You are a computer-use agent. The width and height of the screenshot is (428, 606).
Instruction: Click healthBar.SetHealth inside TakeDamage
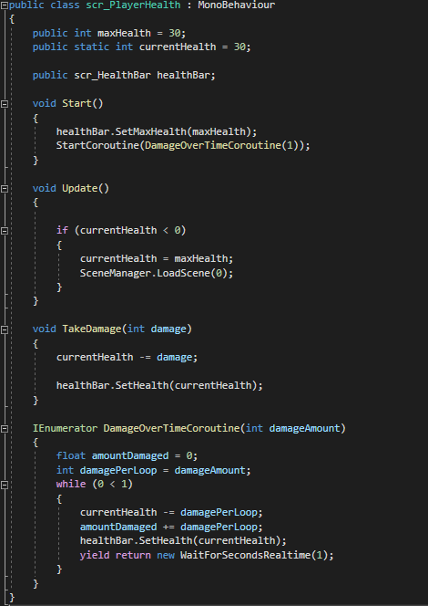pos(112,385)
